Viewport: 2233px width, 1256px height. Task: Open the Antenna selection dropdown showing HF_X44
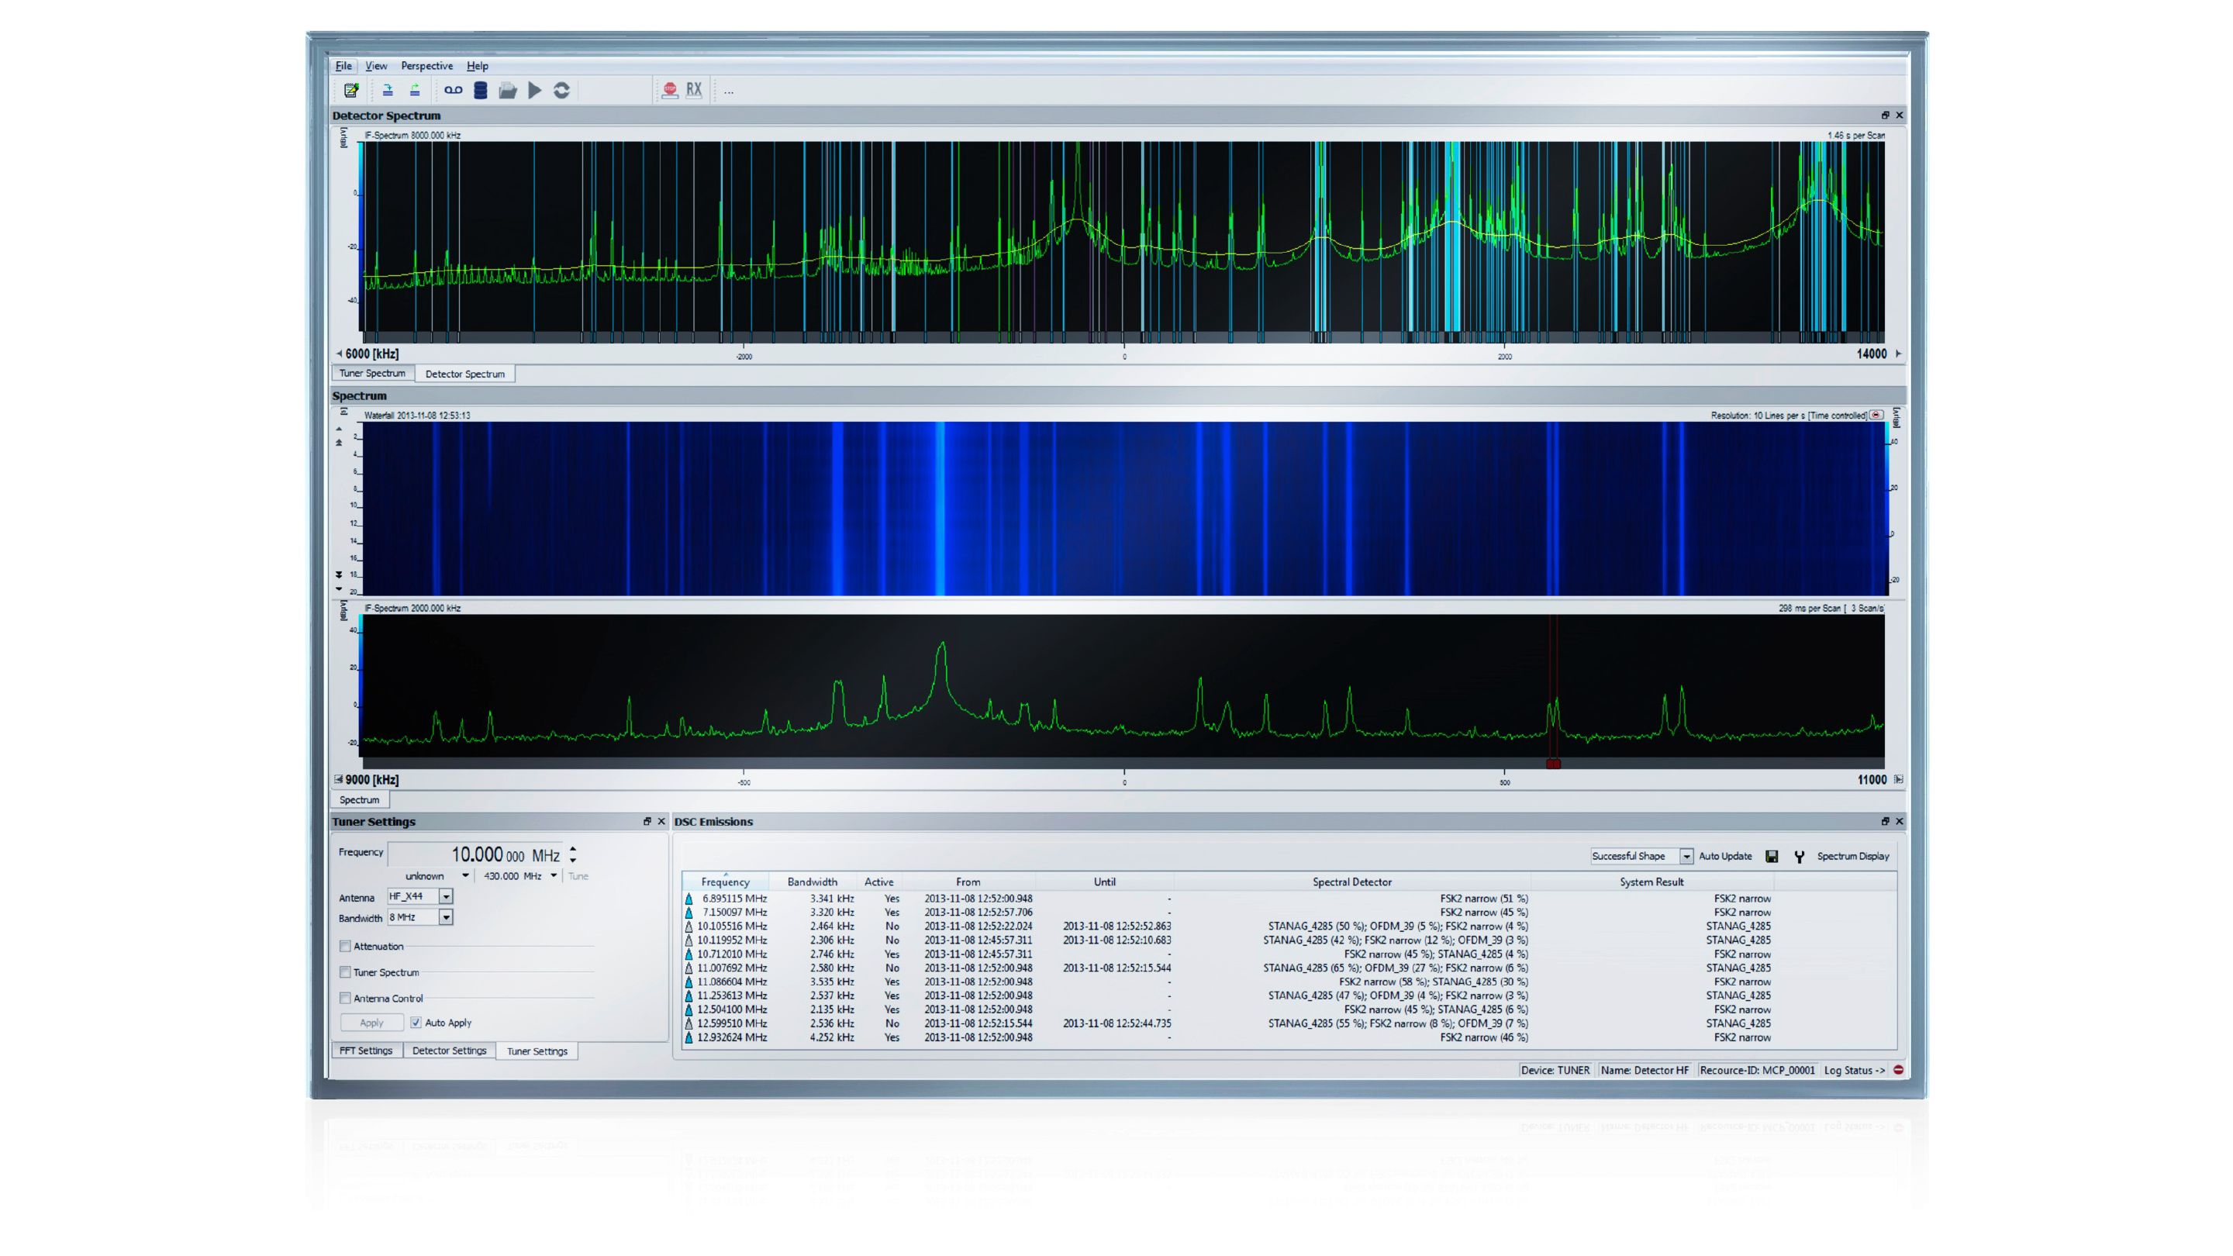click(x=447, y=896)
